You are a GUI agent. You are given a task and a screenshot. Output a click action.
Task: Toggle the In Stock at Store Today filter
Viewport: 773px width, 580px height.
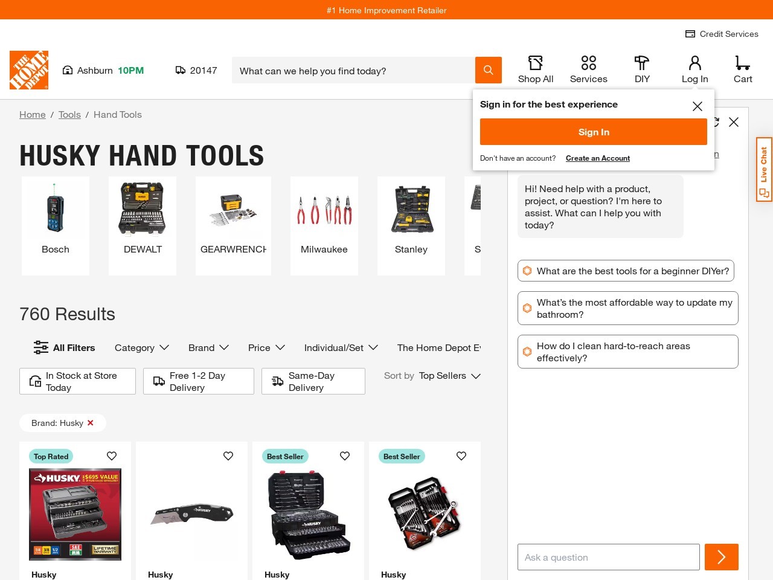pyautogui.click(x=77, y=381)
